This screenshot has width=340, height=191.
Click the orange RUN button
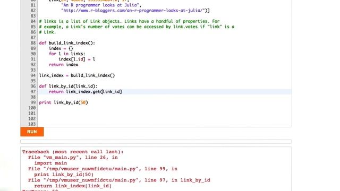coord(32,132)
